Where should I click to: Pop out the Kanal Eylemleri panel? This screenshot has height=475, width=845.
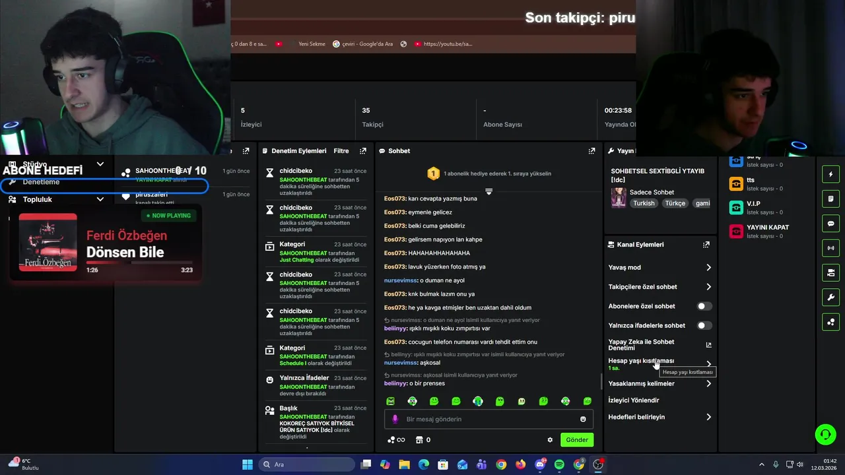click(706, 244)
